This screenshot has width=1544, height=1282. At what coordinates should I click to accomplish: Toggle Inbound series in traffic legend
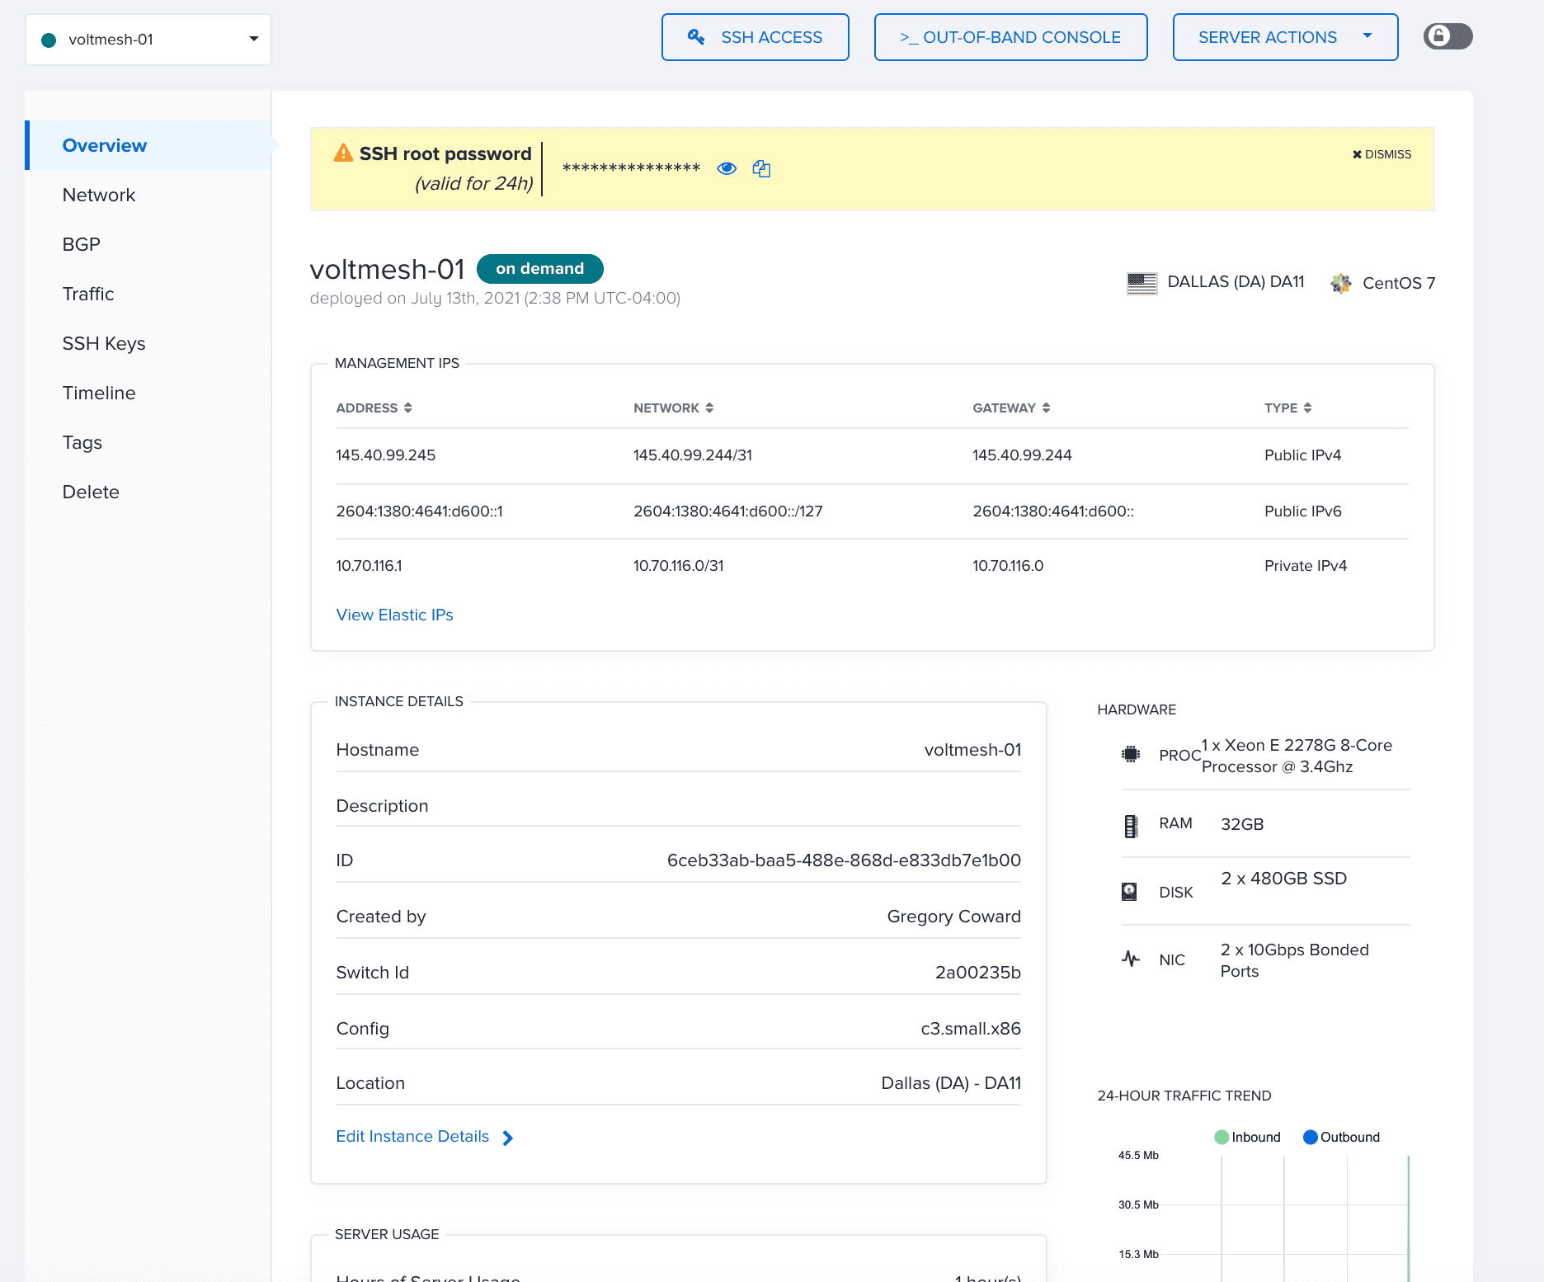1247,1137
